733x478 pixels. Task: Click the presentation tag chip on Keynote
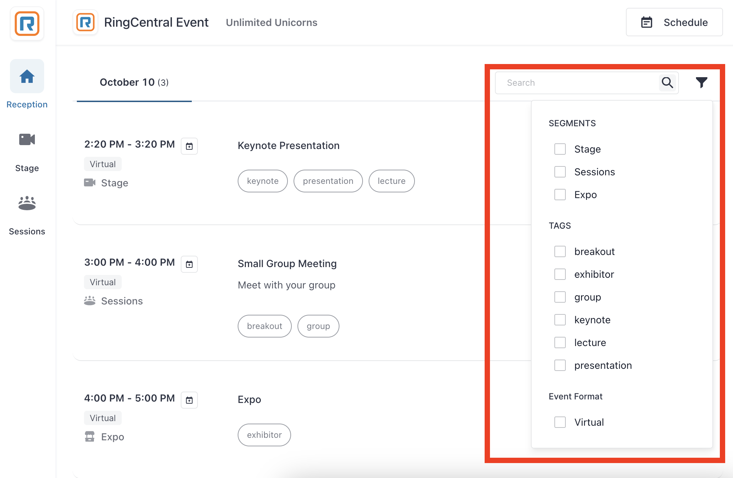point(328,181)
